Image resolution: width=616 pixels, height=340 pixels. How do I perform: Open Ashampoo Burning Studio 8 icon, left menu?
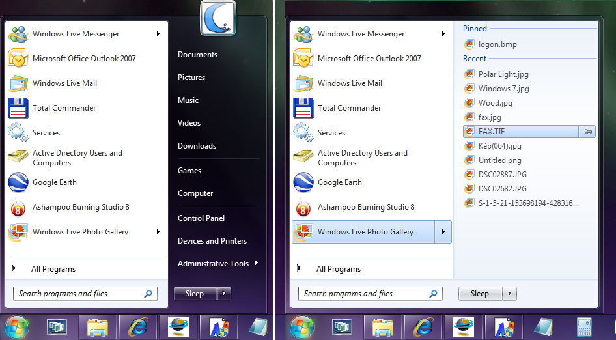pos(18,207)
